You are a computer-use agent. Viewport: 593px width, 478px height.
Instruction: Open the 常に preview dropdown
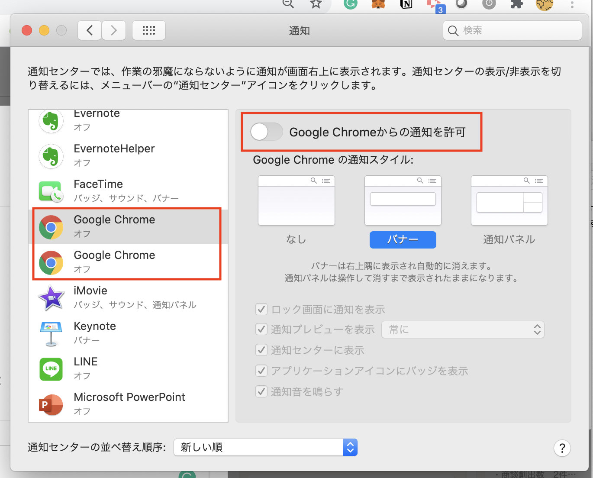(x=463, y=329)
